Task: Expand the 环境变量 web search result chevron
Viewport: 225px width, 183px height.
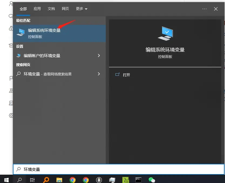Action: pyautogui.click(x=99, y=74)
